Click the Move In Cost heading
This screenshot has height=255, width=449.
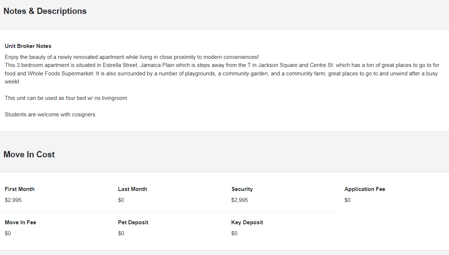29,154
